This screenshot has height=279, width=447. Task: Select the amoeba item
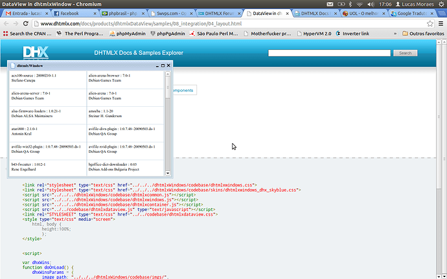[x=125, y=115]
